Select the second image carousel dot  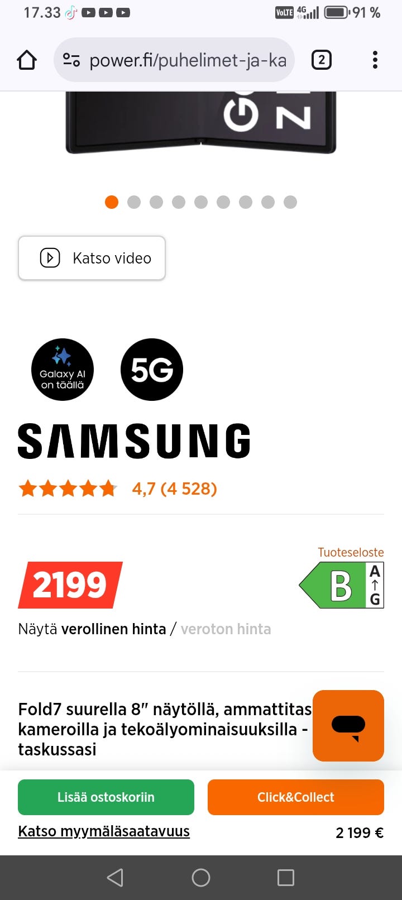click(x=134, y=202)
